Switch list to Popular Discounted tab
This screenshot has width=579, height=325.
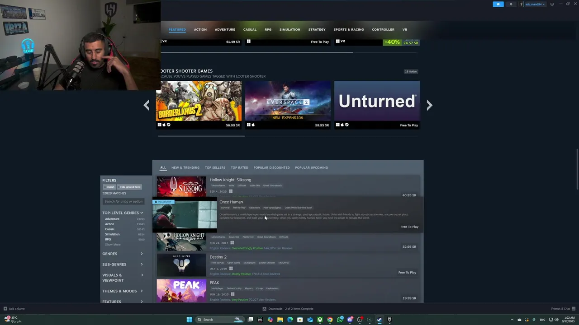click(x=271, y=167)
